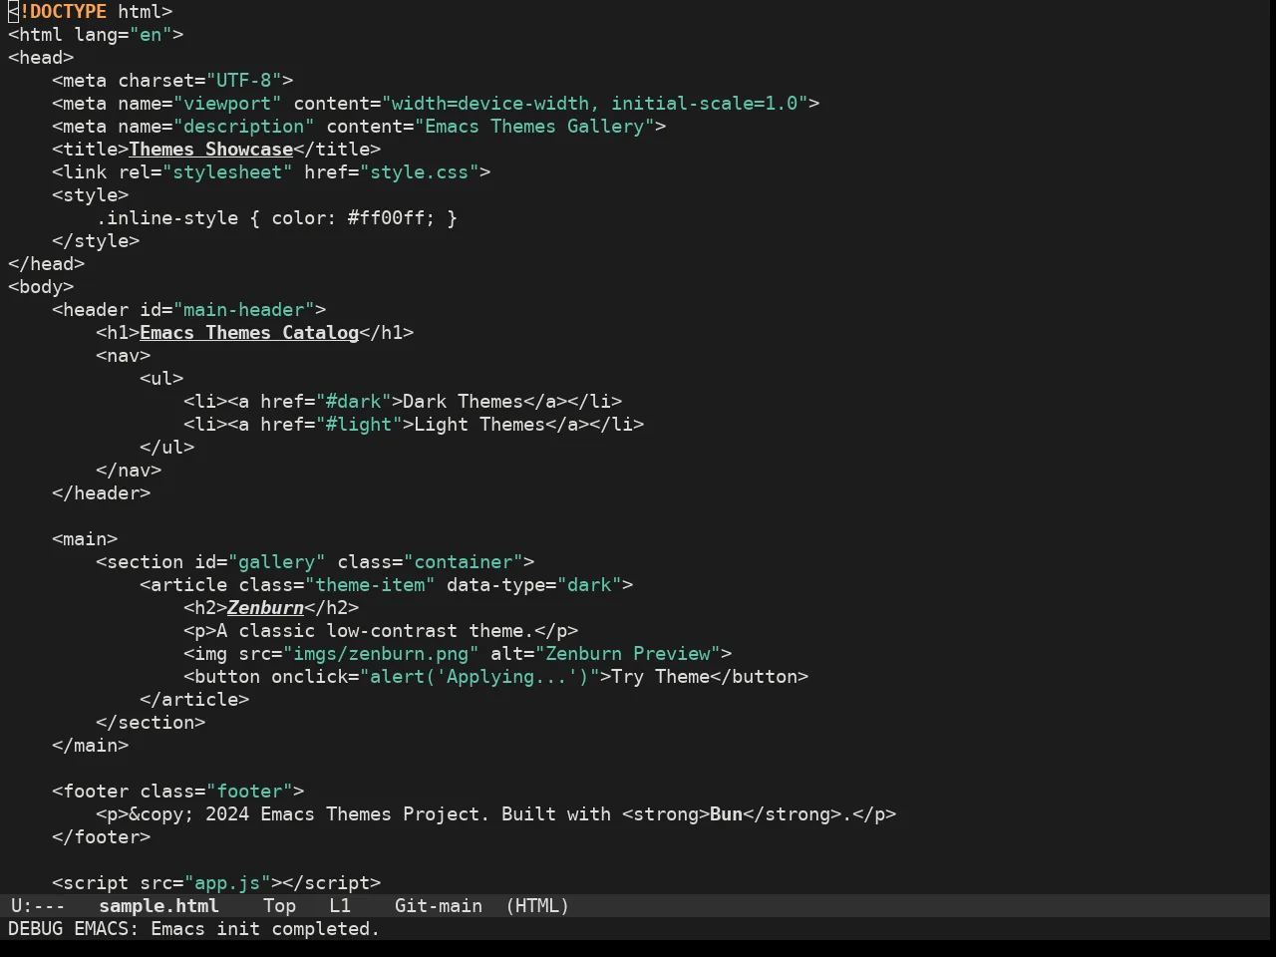1276x957 pixels.
Task: Click the closing </header> tag
Action: pyautogui.click(x=102, y=493)
